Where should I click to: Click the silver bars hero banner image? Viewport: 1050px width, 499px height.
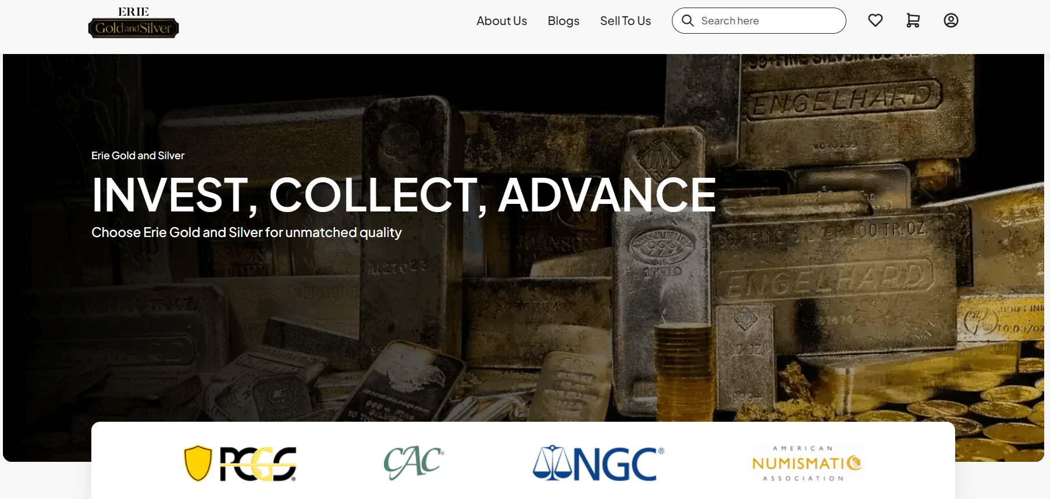[x=524, y=258]
